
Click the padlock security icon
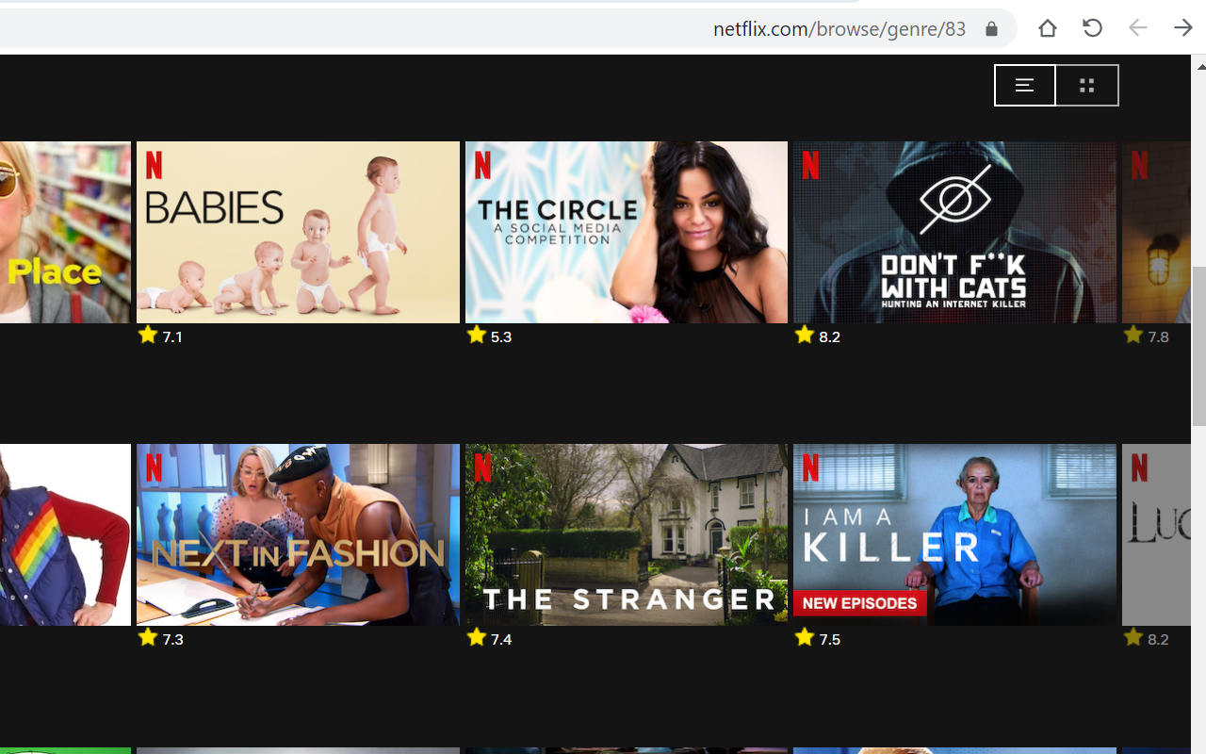991,28
